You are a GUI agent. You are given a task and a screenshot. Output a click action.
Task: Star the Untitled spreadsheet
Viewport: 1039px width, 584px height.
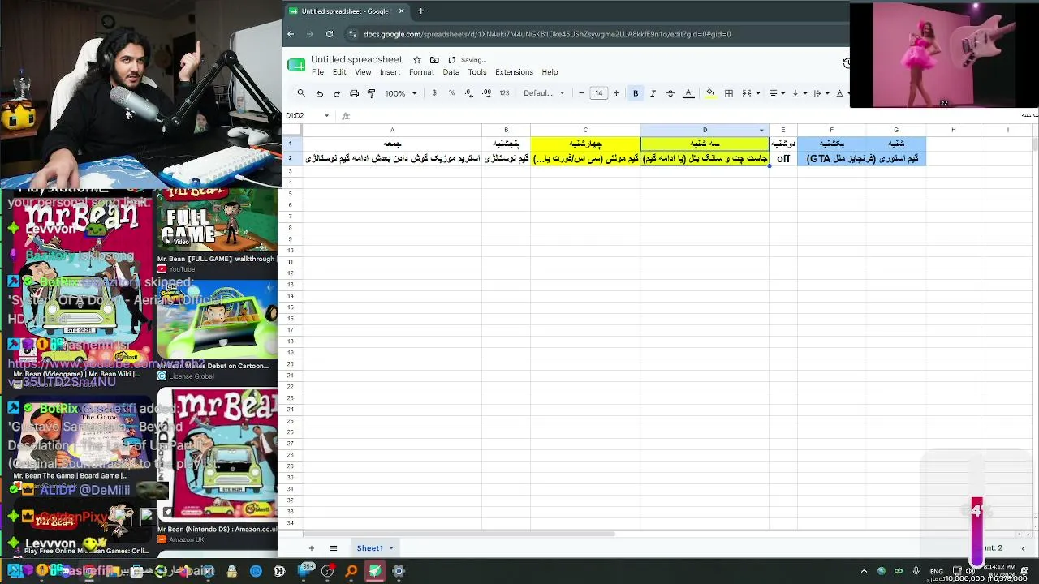click(x=417, y=60)
